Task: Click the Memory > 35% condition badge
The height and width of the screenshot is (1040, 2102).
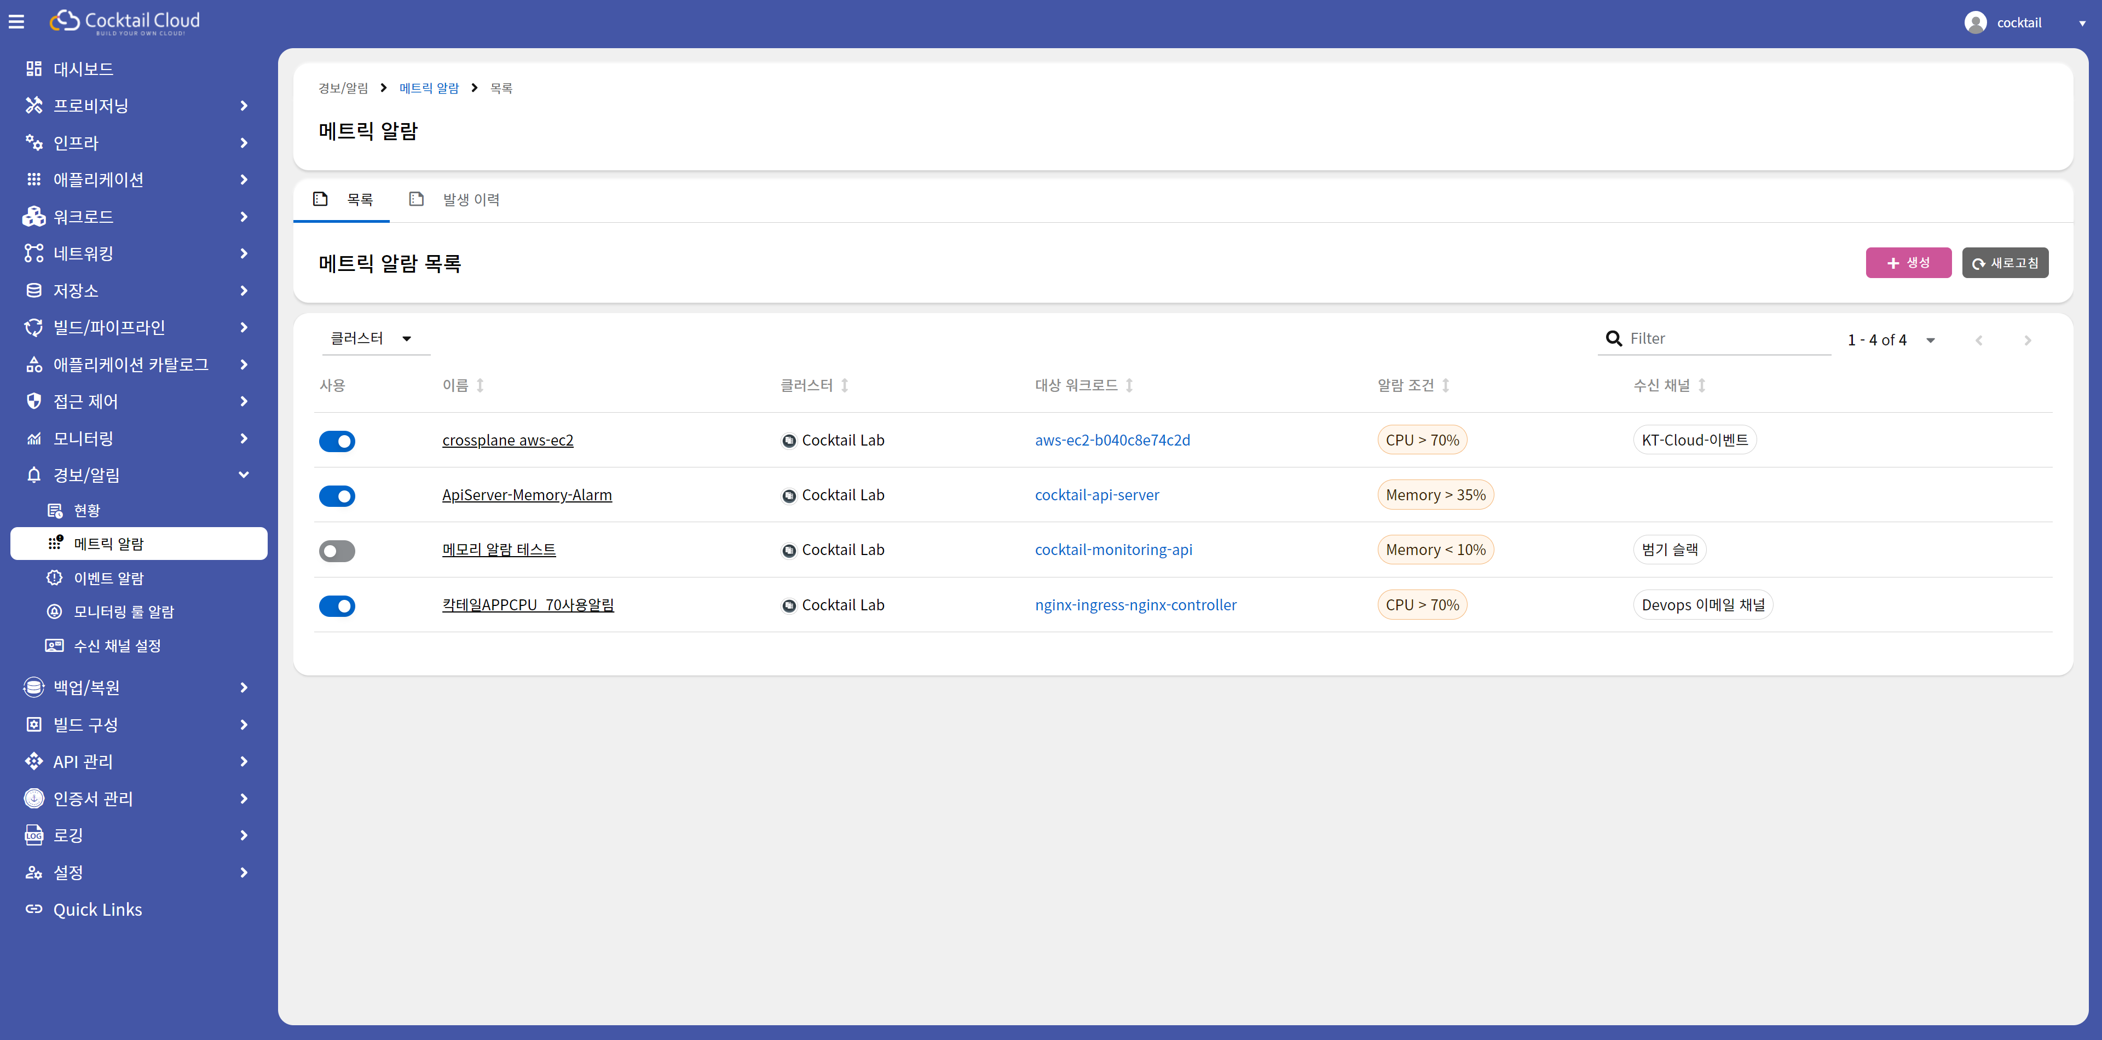Action: [x=1435, y=495]
